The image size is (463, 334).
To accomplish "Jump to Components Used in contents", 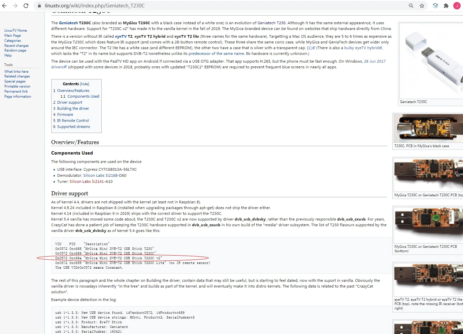I will pos(83,97).
